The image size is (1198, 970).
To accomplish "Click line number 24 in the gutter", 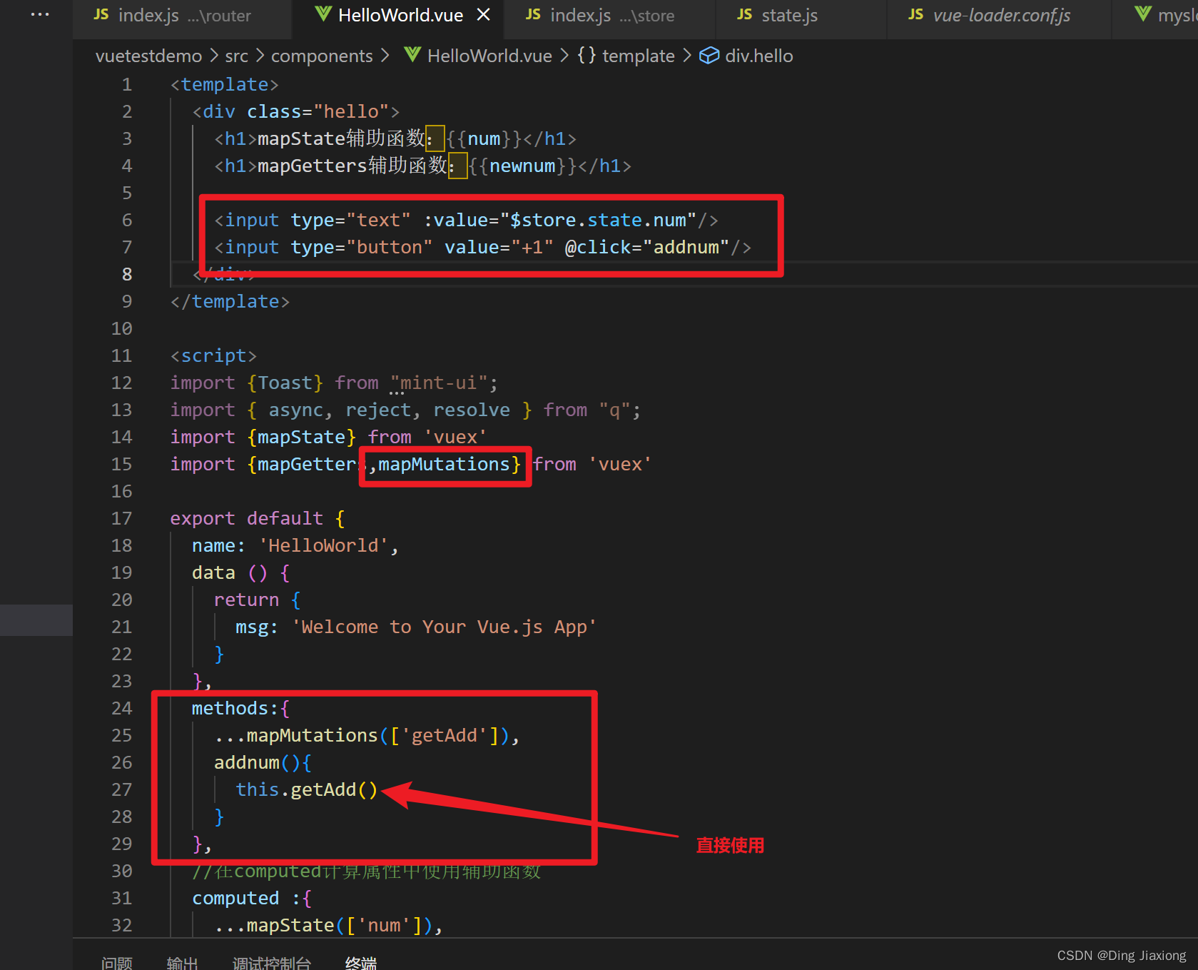I will tap(122, 709).
